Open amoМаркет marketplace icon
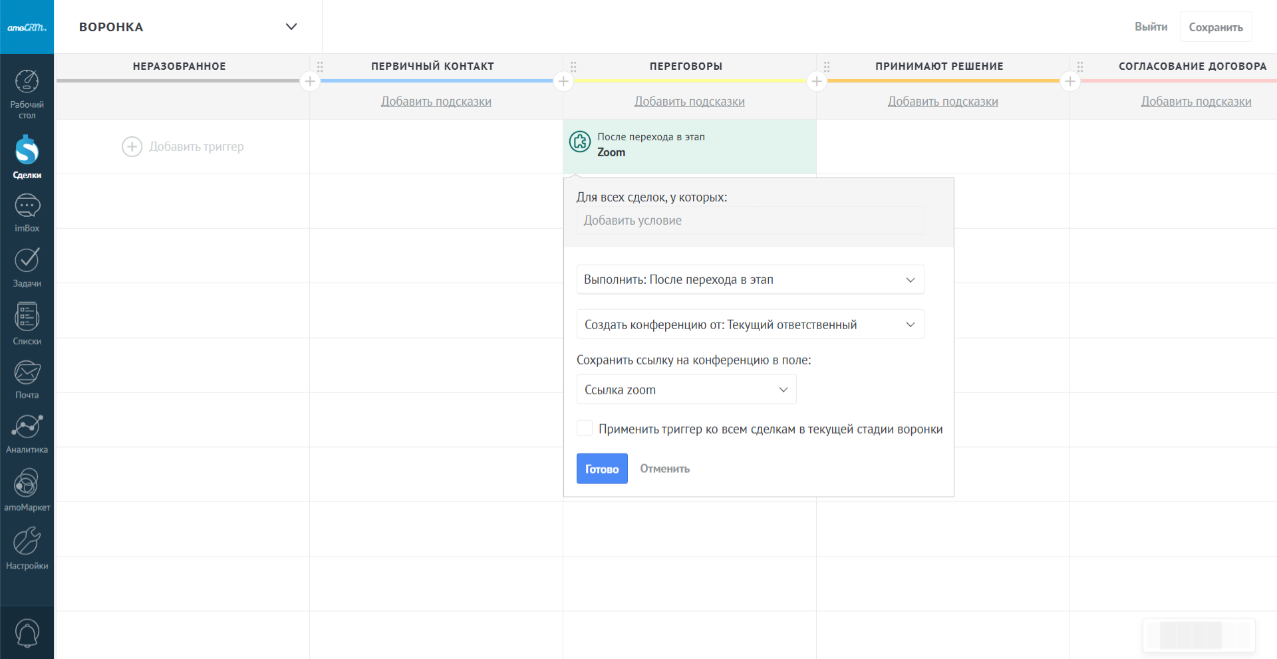Screen dimensions: 1277x659 click(x=27, y=483)
